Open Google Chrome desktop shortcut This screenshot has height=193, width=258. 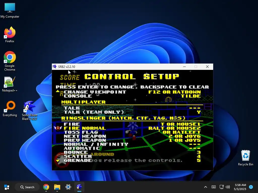(10, 61)
